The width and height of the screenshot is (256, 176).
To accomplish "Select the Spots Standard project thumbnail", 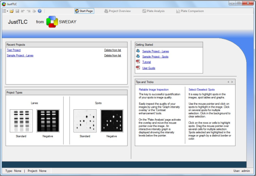I will (85, 121).
